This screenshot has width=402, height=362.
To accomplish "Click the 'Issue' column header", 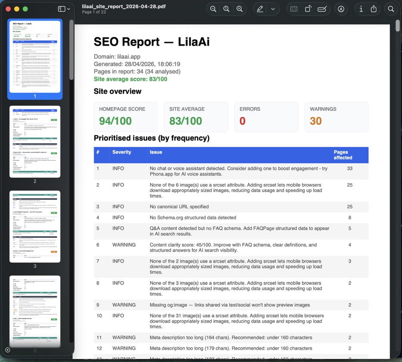I will pyautogui.click(x=156, y=152).
